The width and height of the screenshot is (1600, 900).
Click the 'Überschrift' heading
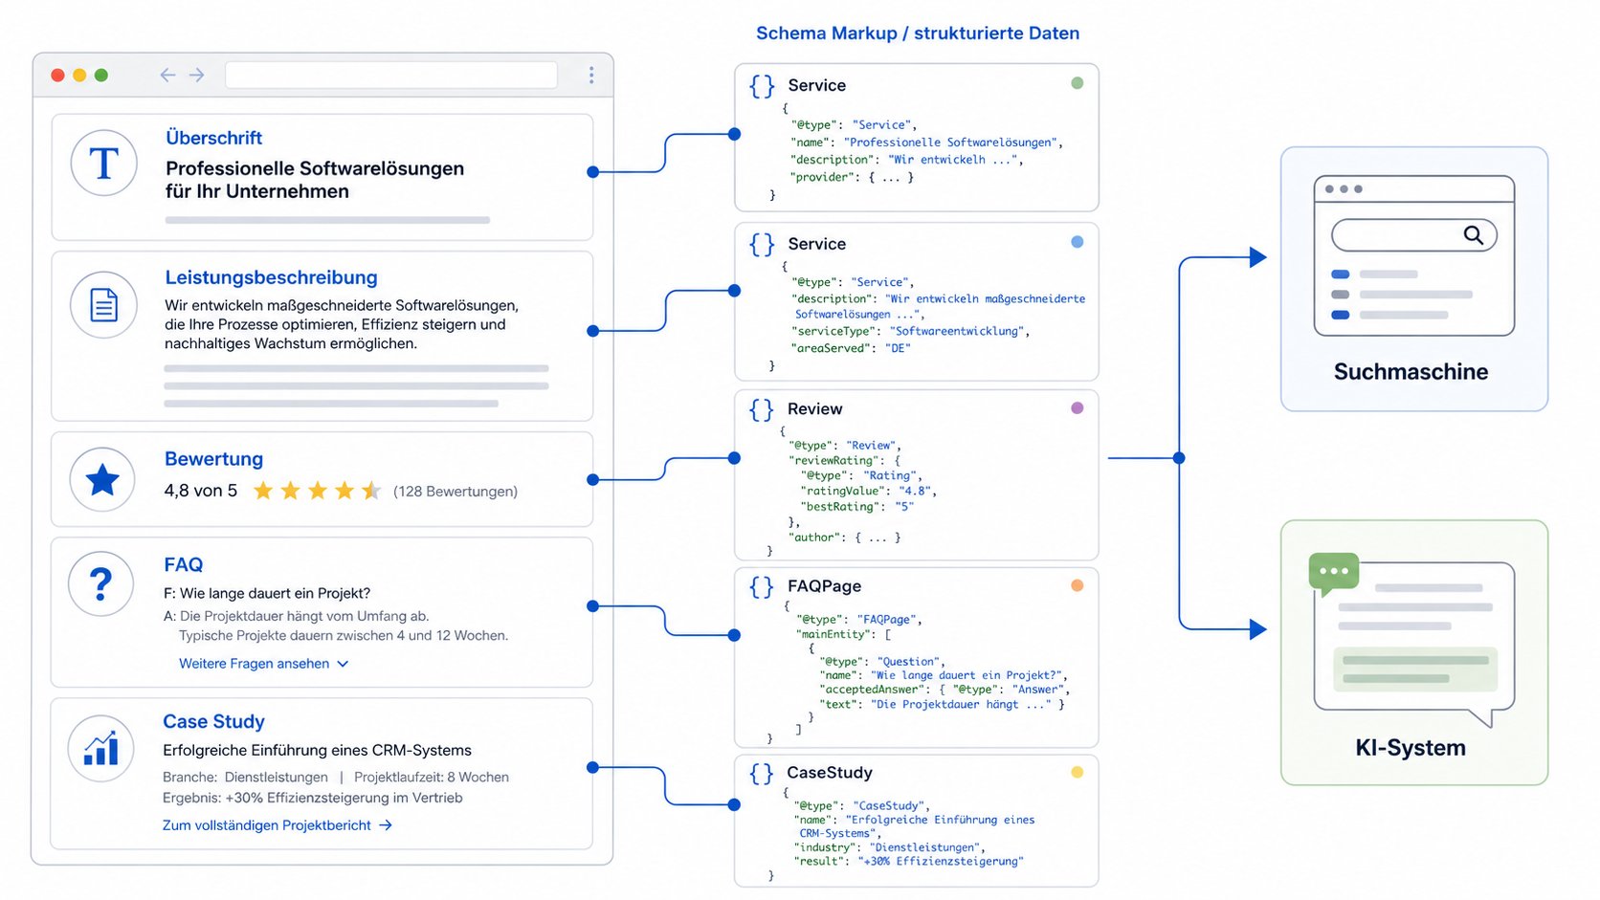pos(213,138)
